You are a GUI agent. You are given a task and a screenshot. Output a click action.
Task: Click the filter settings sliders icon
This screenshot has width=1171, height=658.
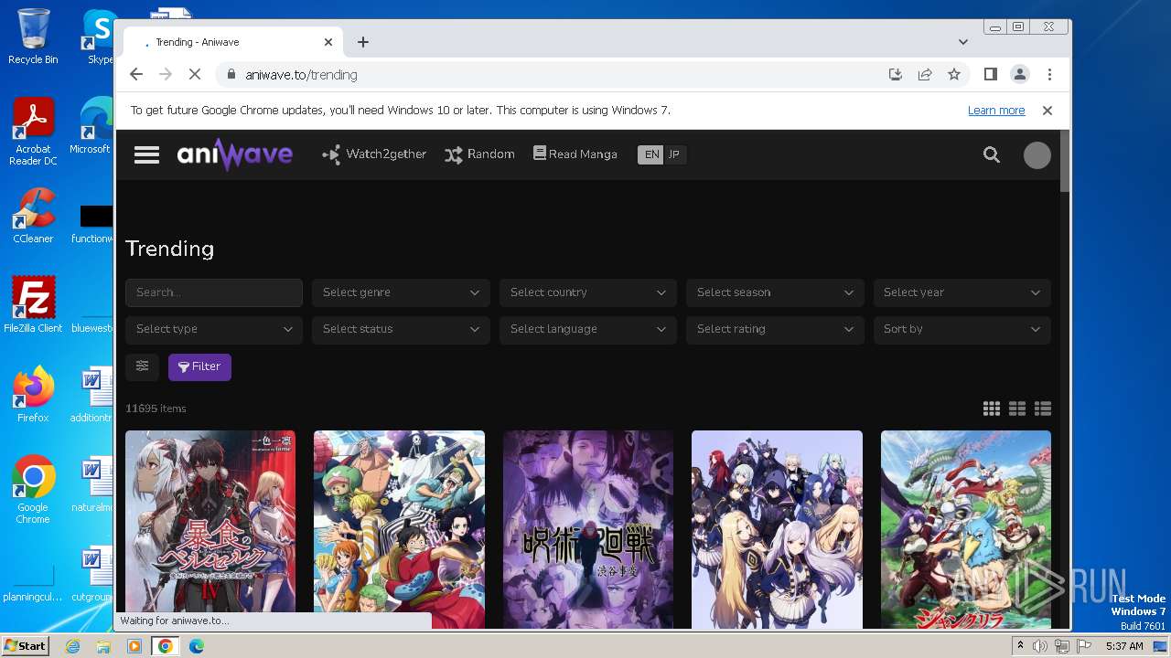click(x=142, y=366)
